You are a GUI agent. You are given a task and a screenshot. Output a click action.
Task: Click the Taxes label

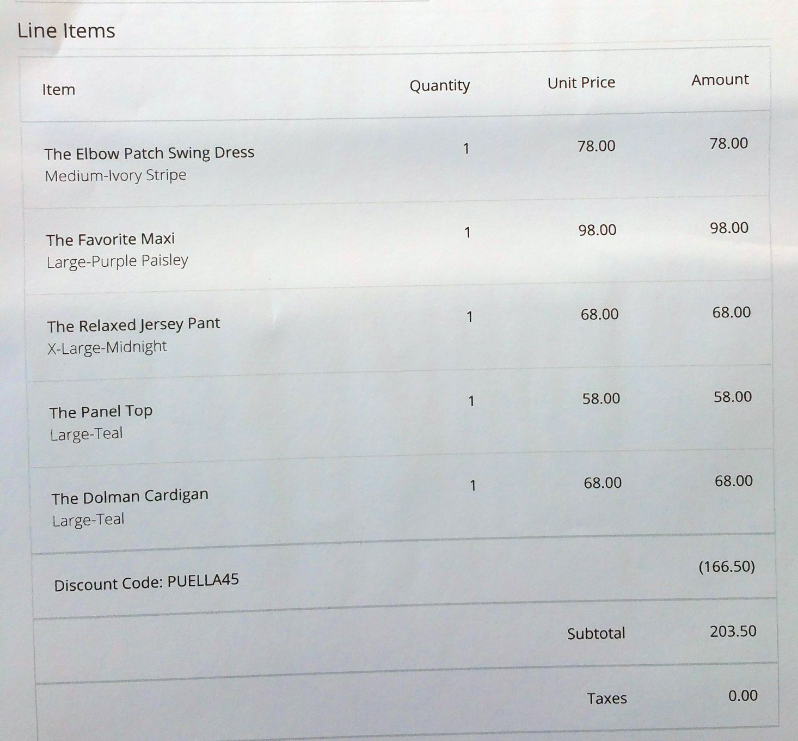pos(607,699)
